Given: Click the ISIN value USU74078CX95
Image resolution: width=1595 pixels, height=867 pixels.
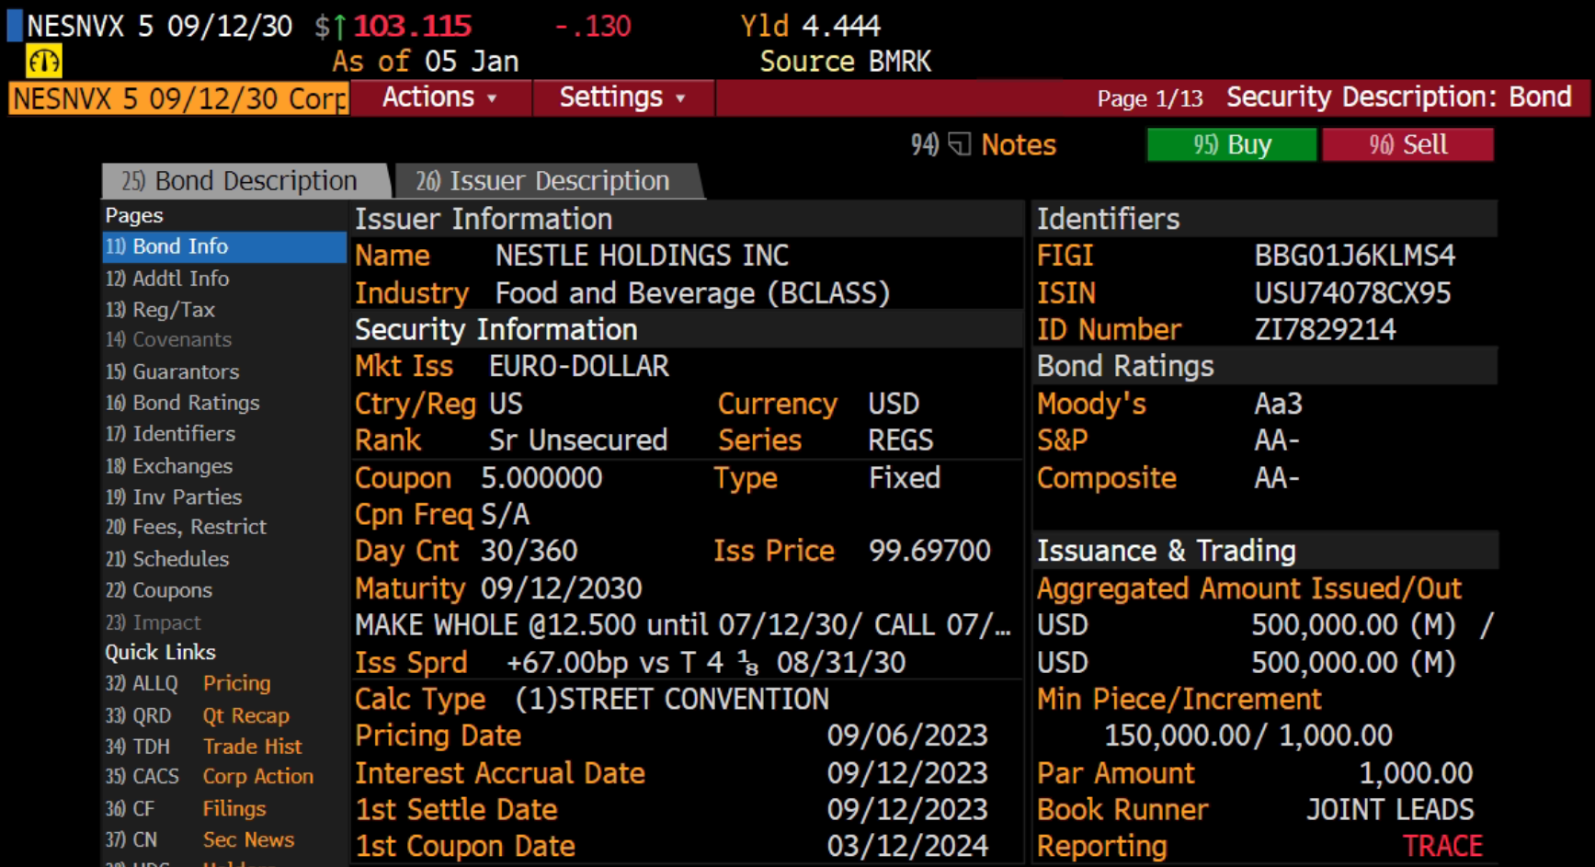Looking at the screenshot, I should 1352,293.
